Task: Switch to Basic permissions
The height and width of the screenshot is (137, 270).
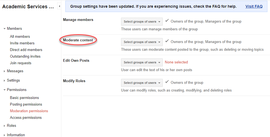Action: 24,98
